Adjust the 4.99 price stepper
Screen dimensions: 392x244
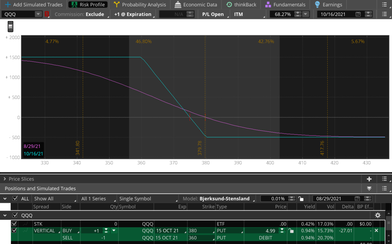tap(282, 231)
